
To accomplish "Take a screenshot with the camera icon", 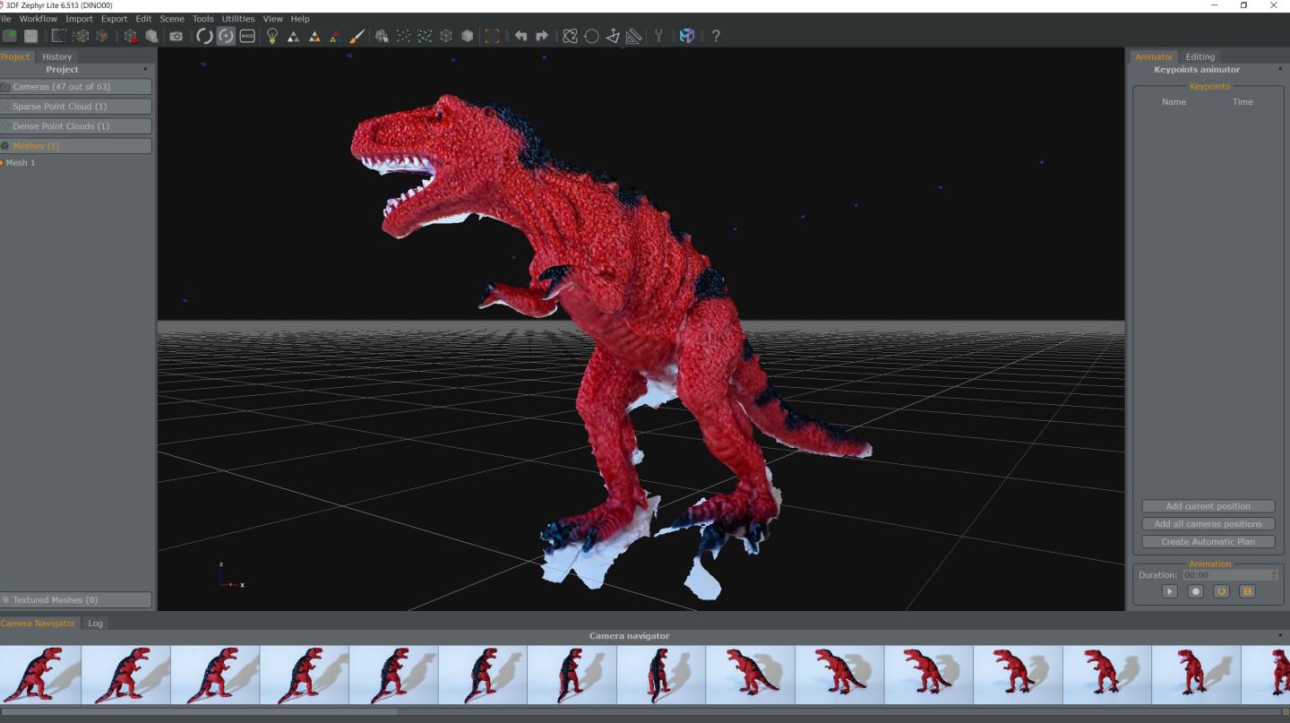I will (x=176, y=36).
